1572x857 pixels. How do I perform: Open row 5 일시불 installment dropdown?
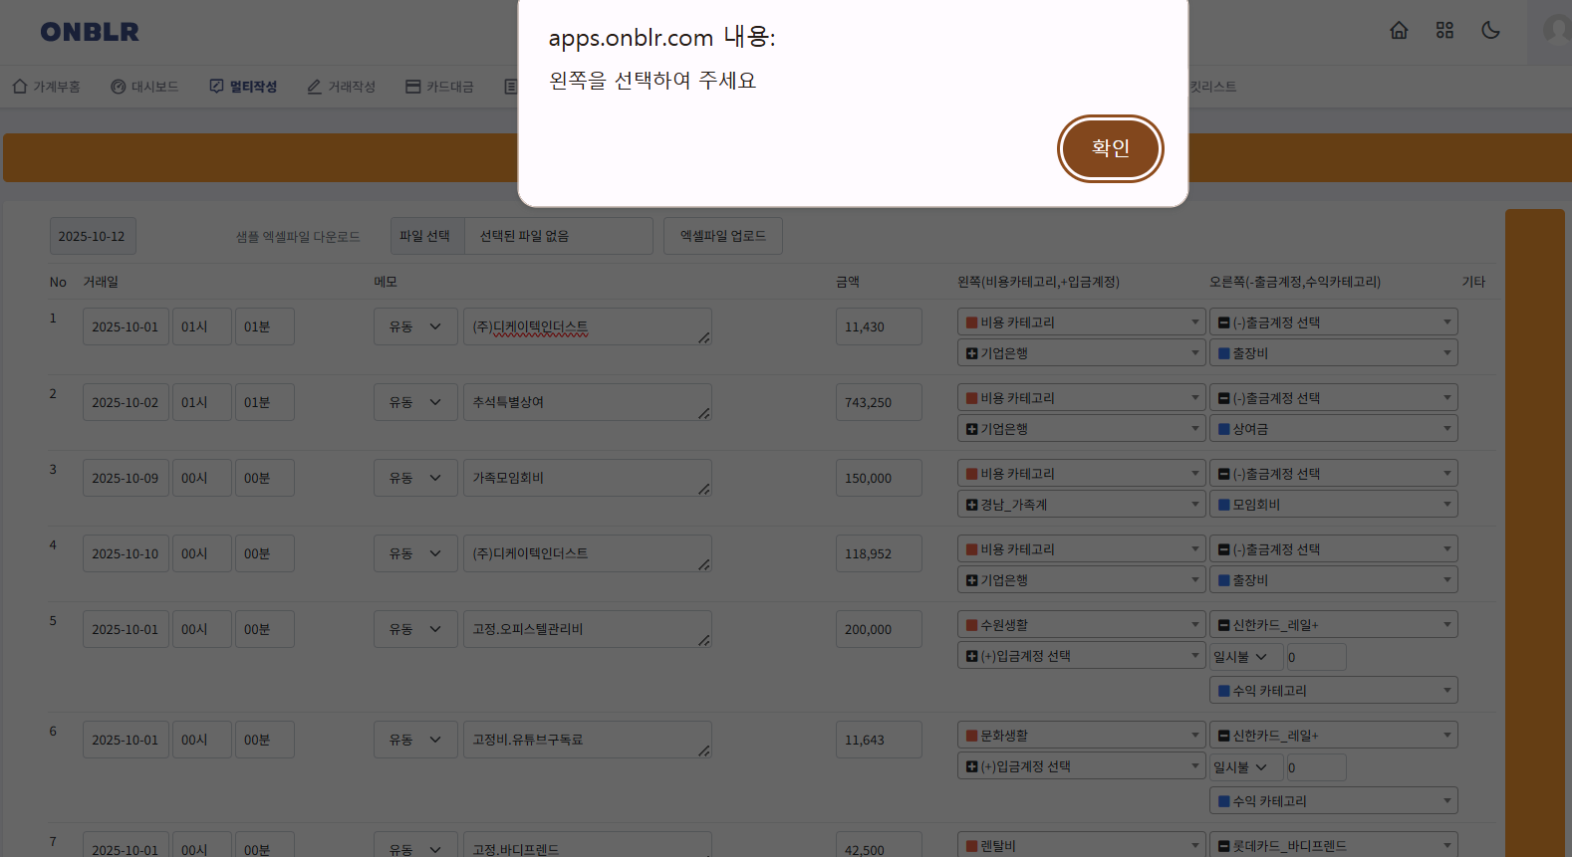click(x=1241, y=657)
